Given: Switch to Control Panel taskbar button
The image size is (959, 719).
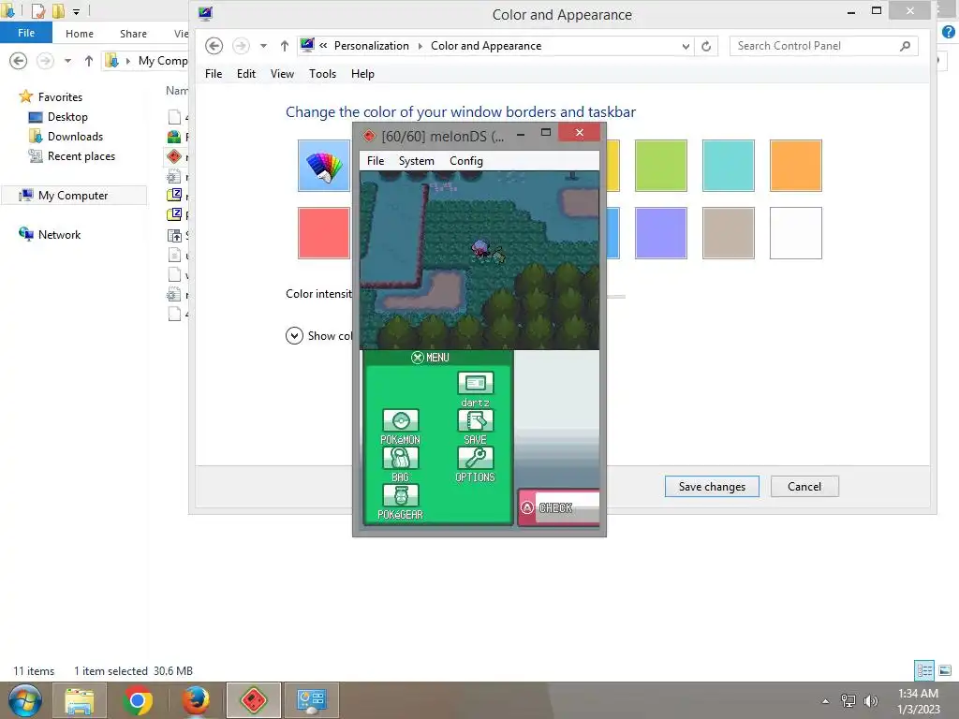Looking at the screenshot, I should [311, 700].
